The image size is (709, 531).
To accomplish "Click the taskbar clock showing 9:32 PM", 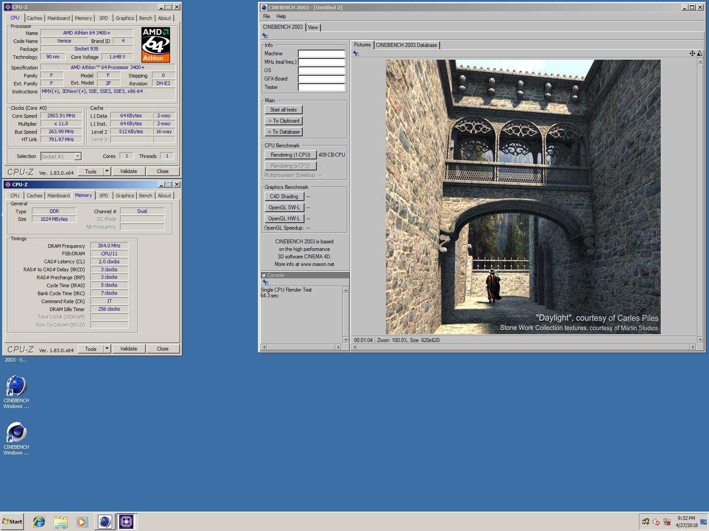I will [686, 522].
